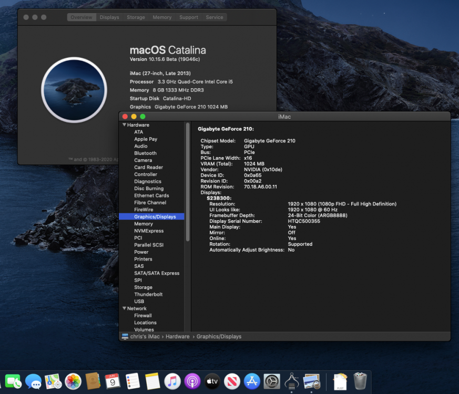Click the macOS Catalina logo image

pos(74,90)
